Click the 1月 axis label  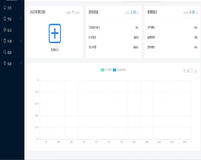coord(46,142)
